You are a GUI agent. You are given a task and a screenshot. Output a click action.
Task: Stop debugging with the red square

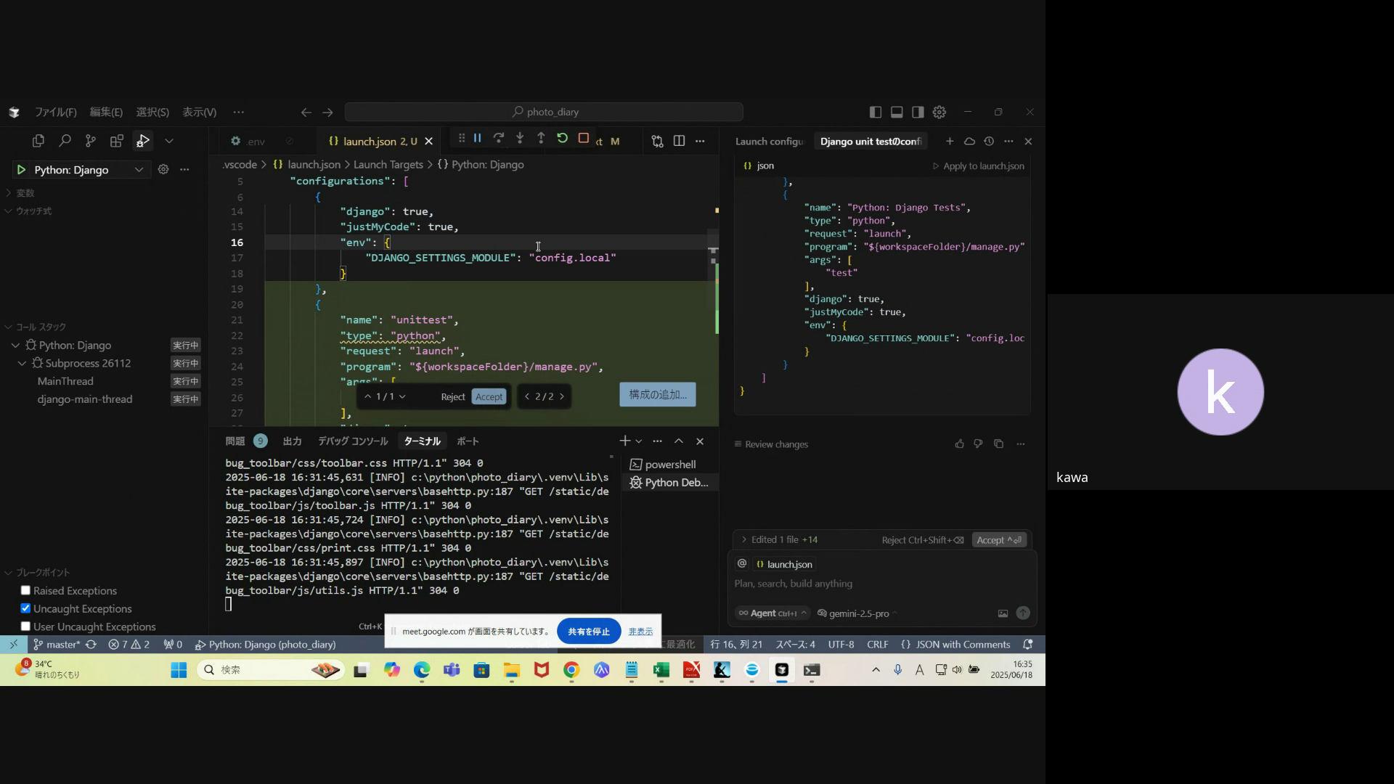point(583,138)
